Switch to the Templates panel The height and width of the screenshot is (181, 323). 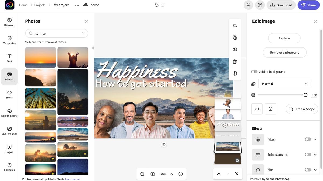pyautogui.click(x=9, y=40)
